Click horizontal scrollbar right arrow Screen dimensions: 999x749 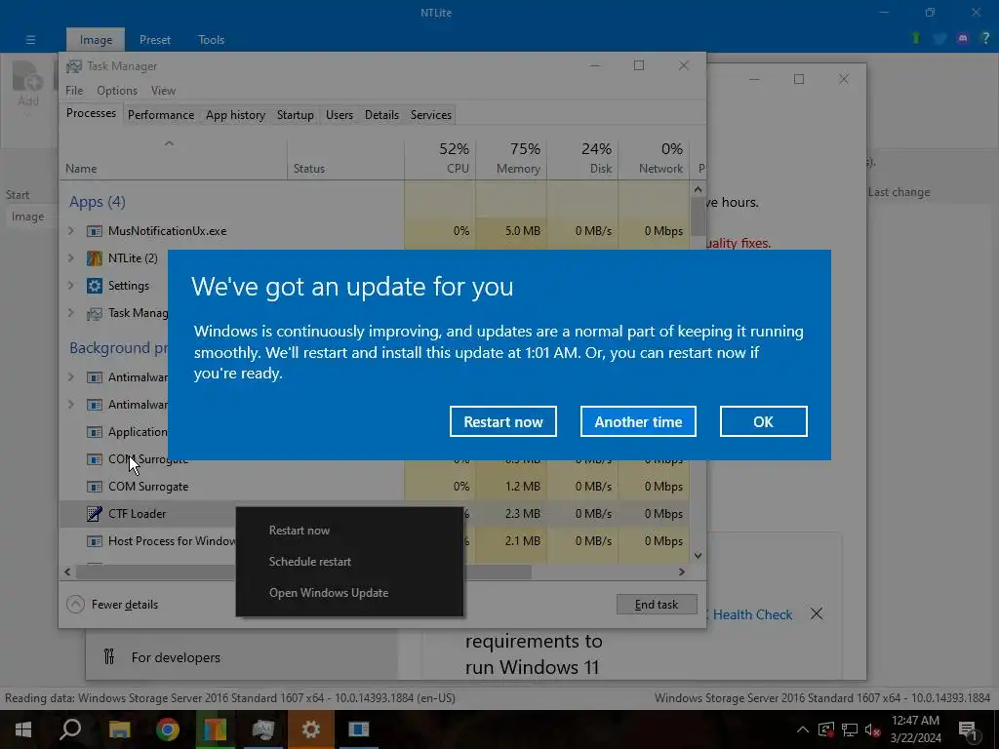[682, 572]
